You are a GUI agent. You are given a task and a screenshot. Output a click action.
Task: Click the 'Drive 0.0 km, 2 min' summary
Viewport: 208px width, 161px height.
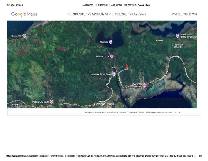click(184, 14)
